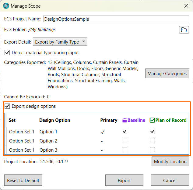Screen dimensions: 193x190
Task: Click the Modify Location button
Action: [170, 161]
